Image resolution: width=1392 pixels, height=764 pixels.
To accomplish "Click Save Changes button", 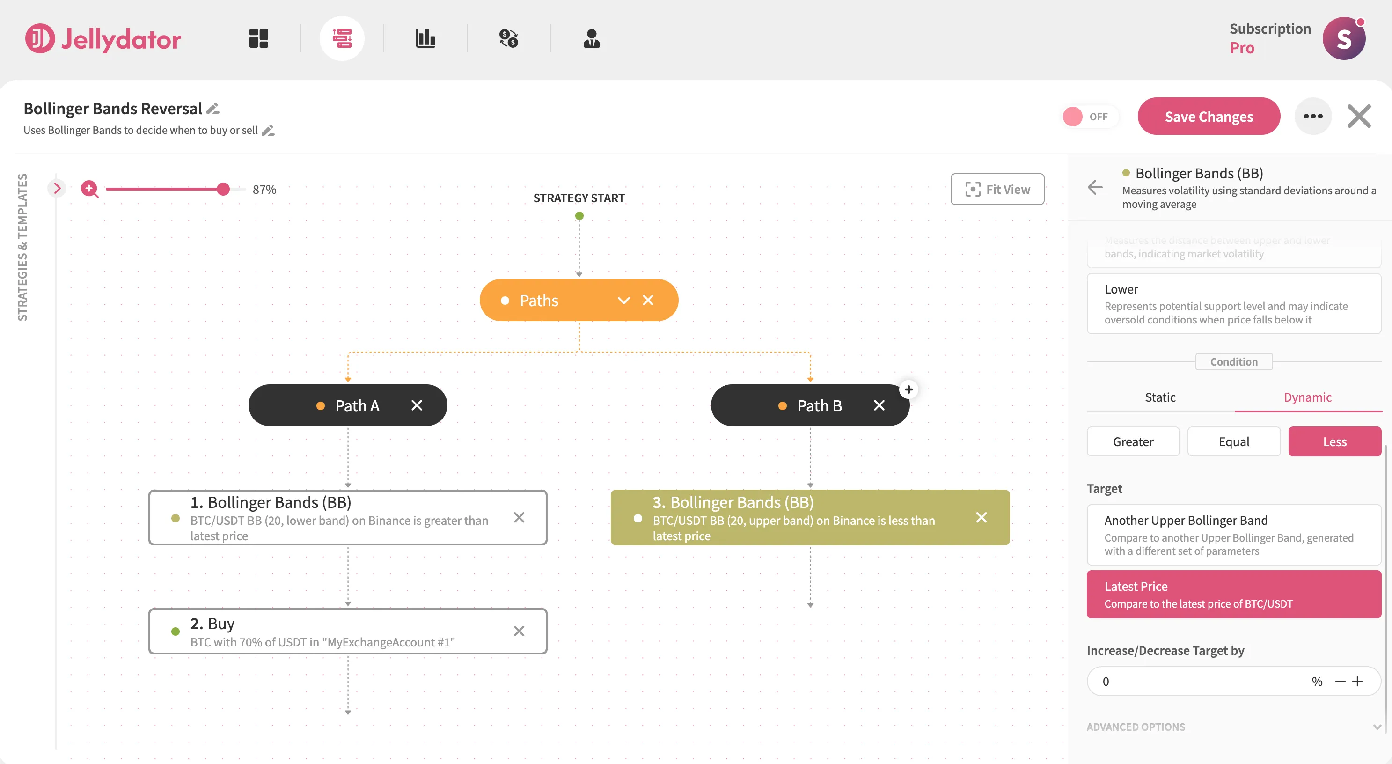I will [x=1209, y=116].
